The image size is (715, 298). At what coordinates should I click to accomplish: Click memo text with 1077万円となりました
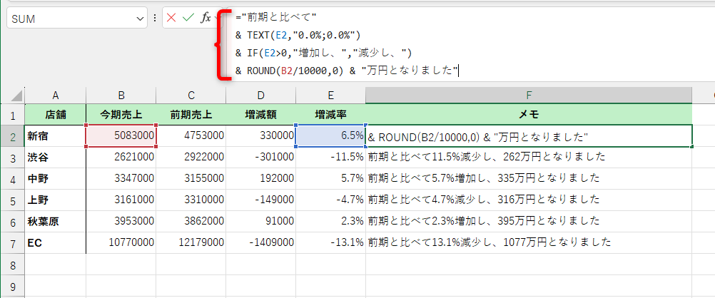coord(490,243)
